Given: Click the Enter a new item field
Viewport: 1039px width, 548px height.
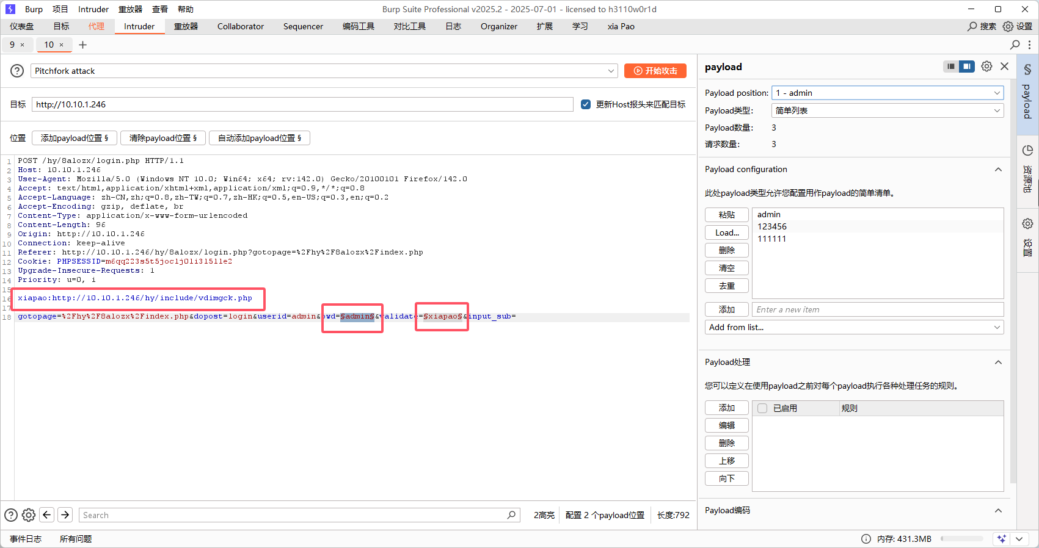Looking at the screenshot, I should [877, 309].
